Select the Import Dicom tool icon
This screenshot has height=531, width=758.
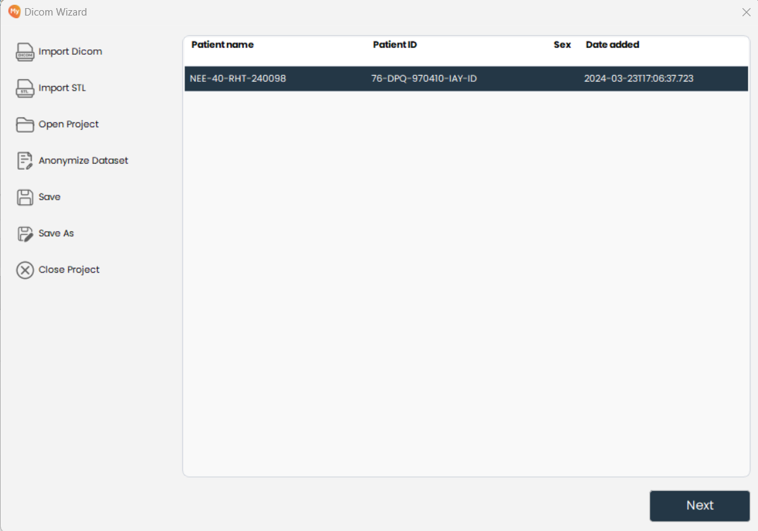pyautogui.click(x=25, y=51)
